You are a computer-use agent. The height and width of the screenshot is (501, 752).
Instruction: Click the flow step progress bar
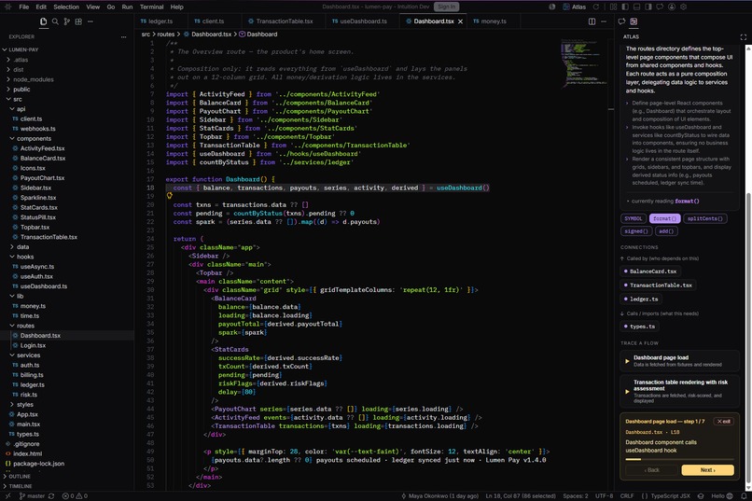pos(679,459)
